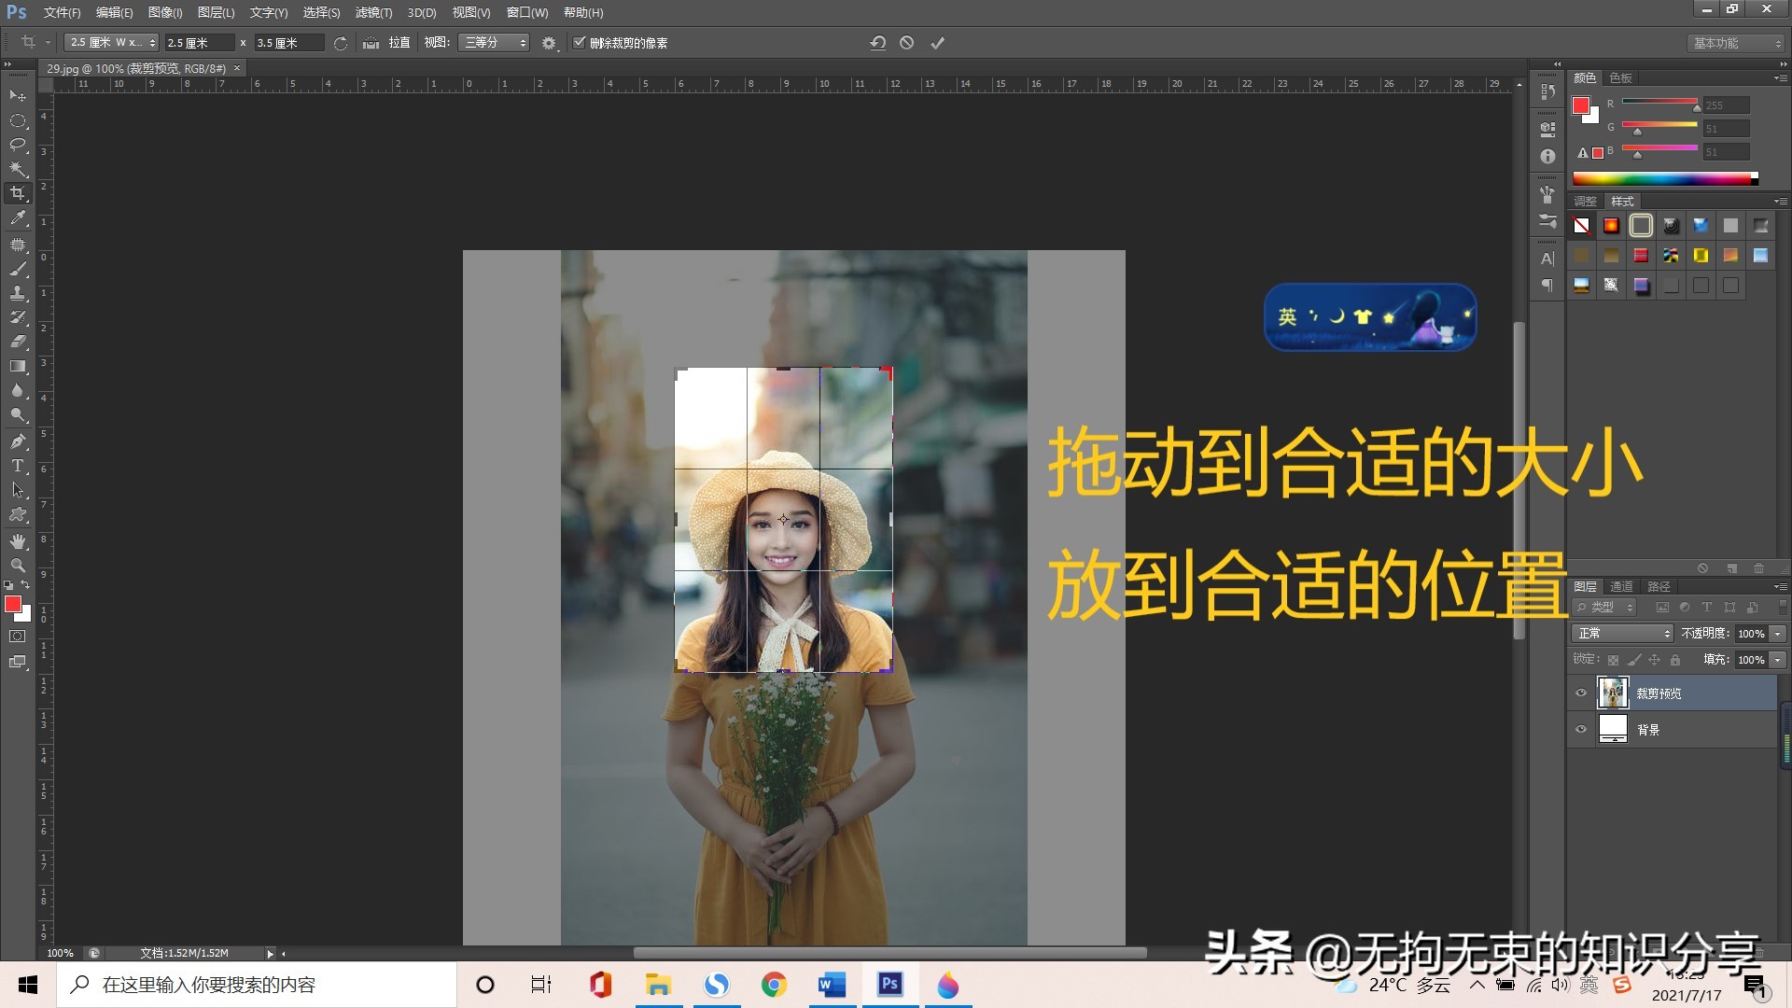Select the Zoom tool in the toolbox

pos(17,565)
